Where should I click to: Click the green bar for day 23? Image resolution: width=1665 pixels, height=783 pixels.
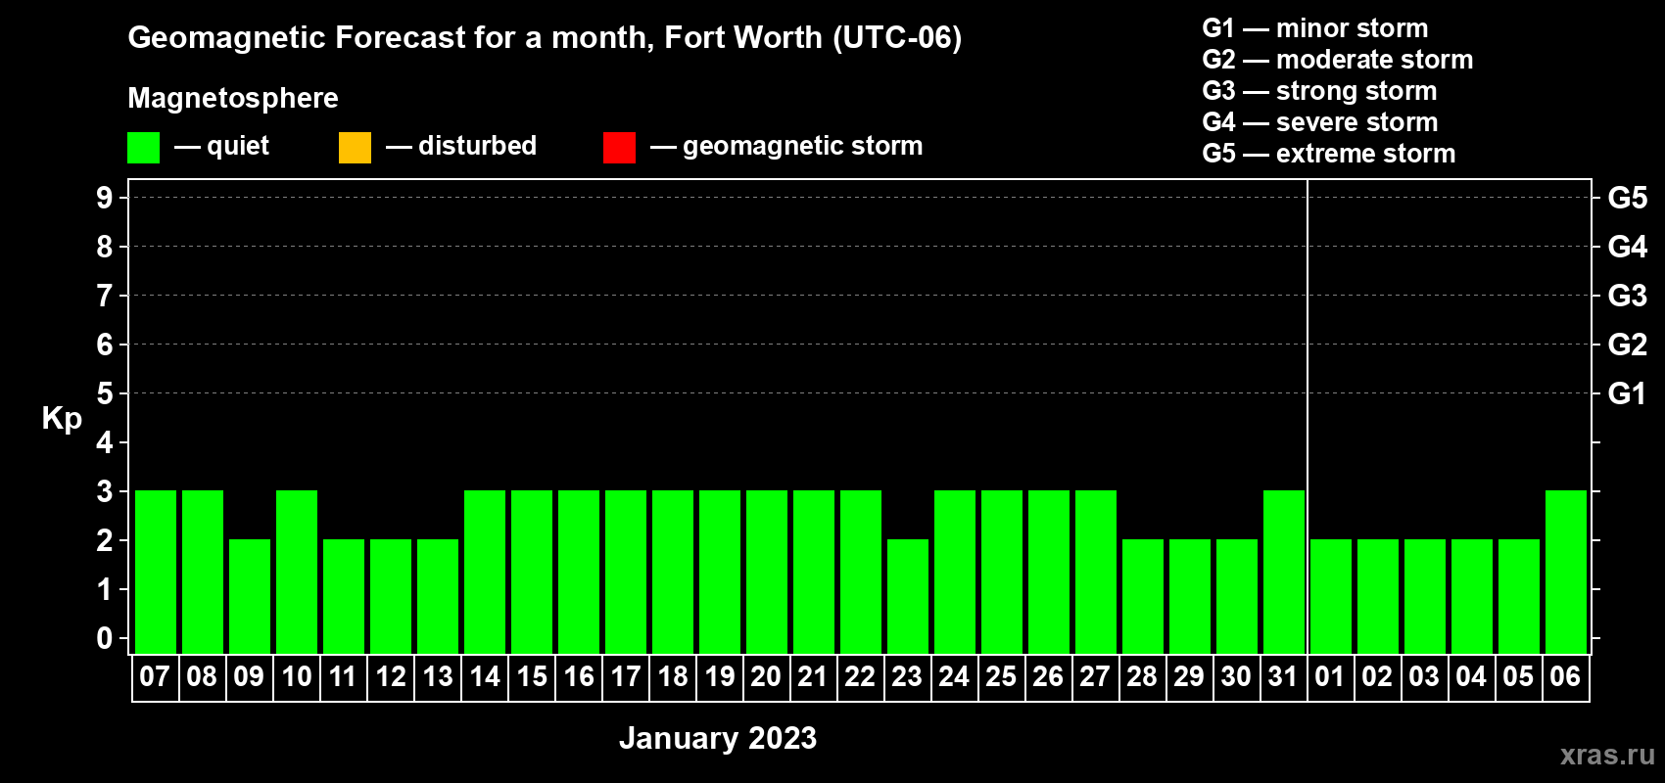908,596
